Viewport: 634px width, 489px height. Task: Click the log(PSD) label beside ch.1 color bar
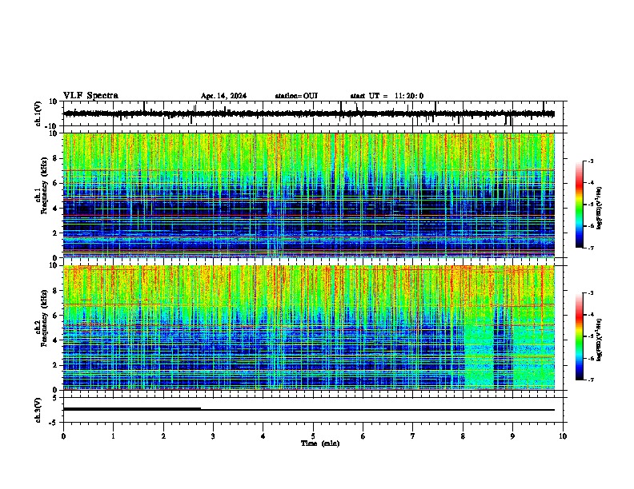[599, 209]
